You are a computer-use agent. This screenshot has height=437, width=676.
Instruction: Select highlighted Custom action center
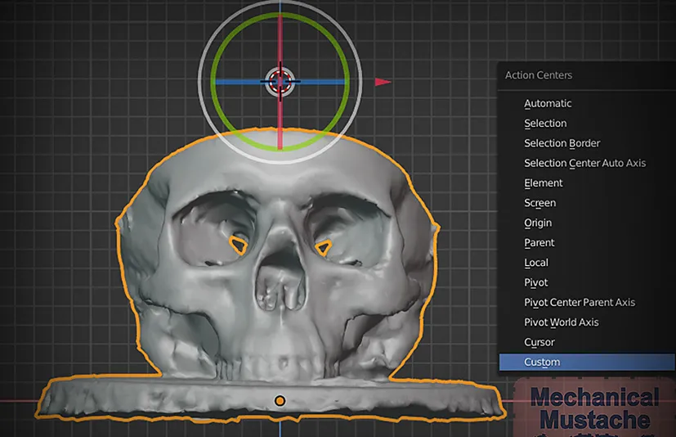pos(586,362)
